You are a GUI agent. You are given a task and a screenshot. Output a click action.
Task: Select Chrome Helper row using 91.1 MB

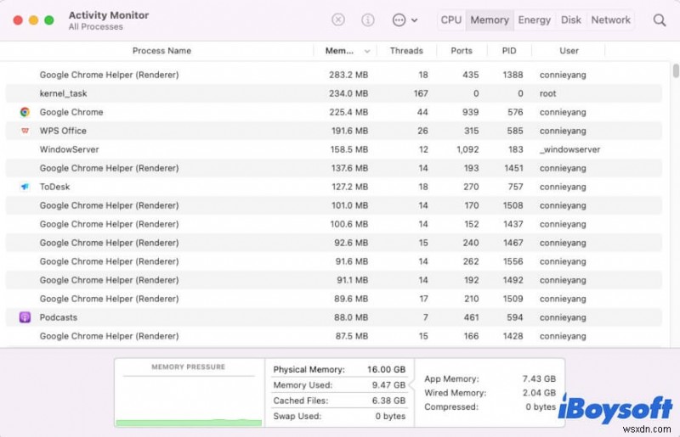point(333,280)
